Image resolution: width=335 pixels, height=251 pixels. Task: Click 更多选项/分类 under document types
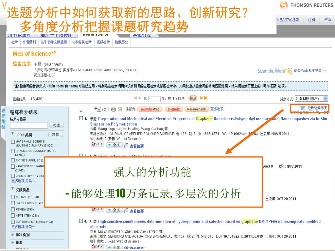click(23, 227)
